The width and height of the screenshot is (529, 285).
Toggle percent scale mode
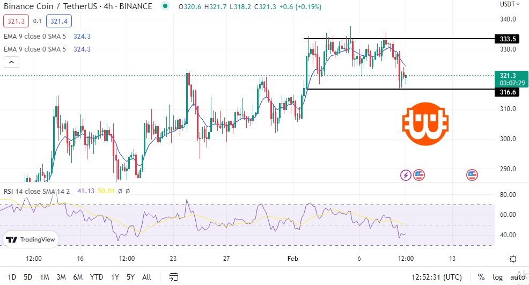click(481, 277)
